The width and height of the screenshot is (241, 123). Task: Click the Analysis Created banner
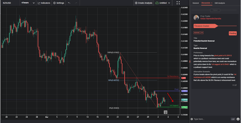pos(206,26)
